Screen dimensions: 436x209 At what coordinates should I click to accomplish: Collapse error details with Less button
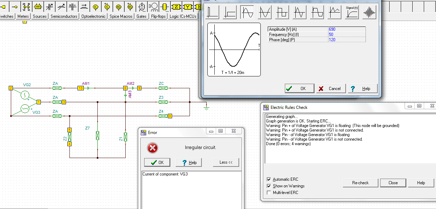coord(226,162)
